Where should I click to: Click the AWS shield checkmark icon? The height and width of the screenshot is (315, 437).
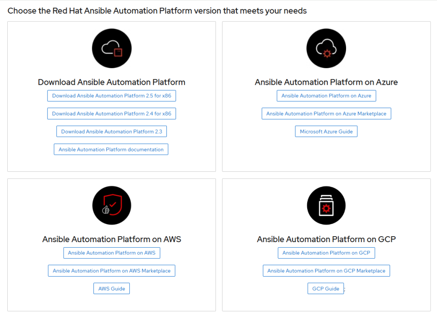pyautogui.click(x=112, y=206)
